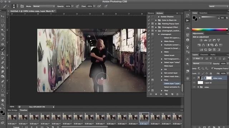Hide the video group layer
Screen dimensions: 229x128
(194, 87)
